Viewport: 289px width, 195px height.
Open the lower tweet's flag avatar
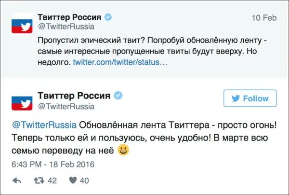coord(22,101)
